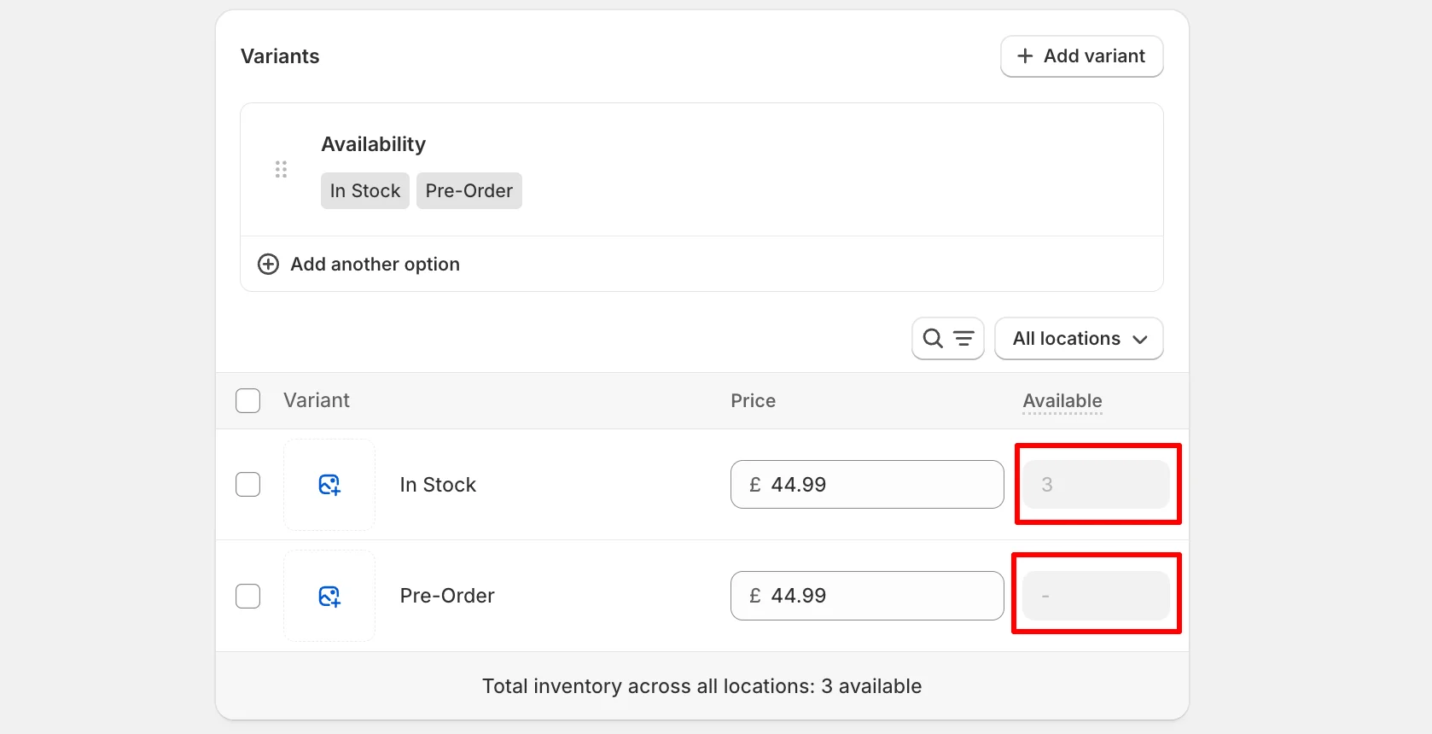Click the Available column header
This screenshot has width=1432, height=734.
click(x=1062, y=401)
